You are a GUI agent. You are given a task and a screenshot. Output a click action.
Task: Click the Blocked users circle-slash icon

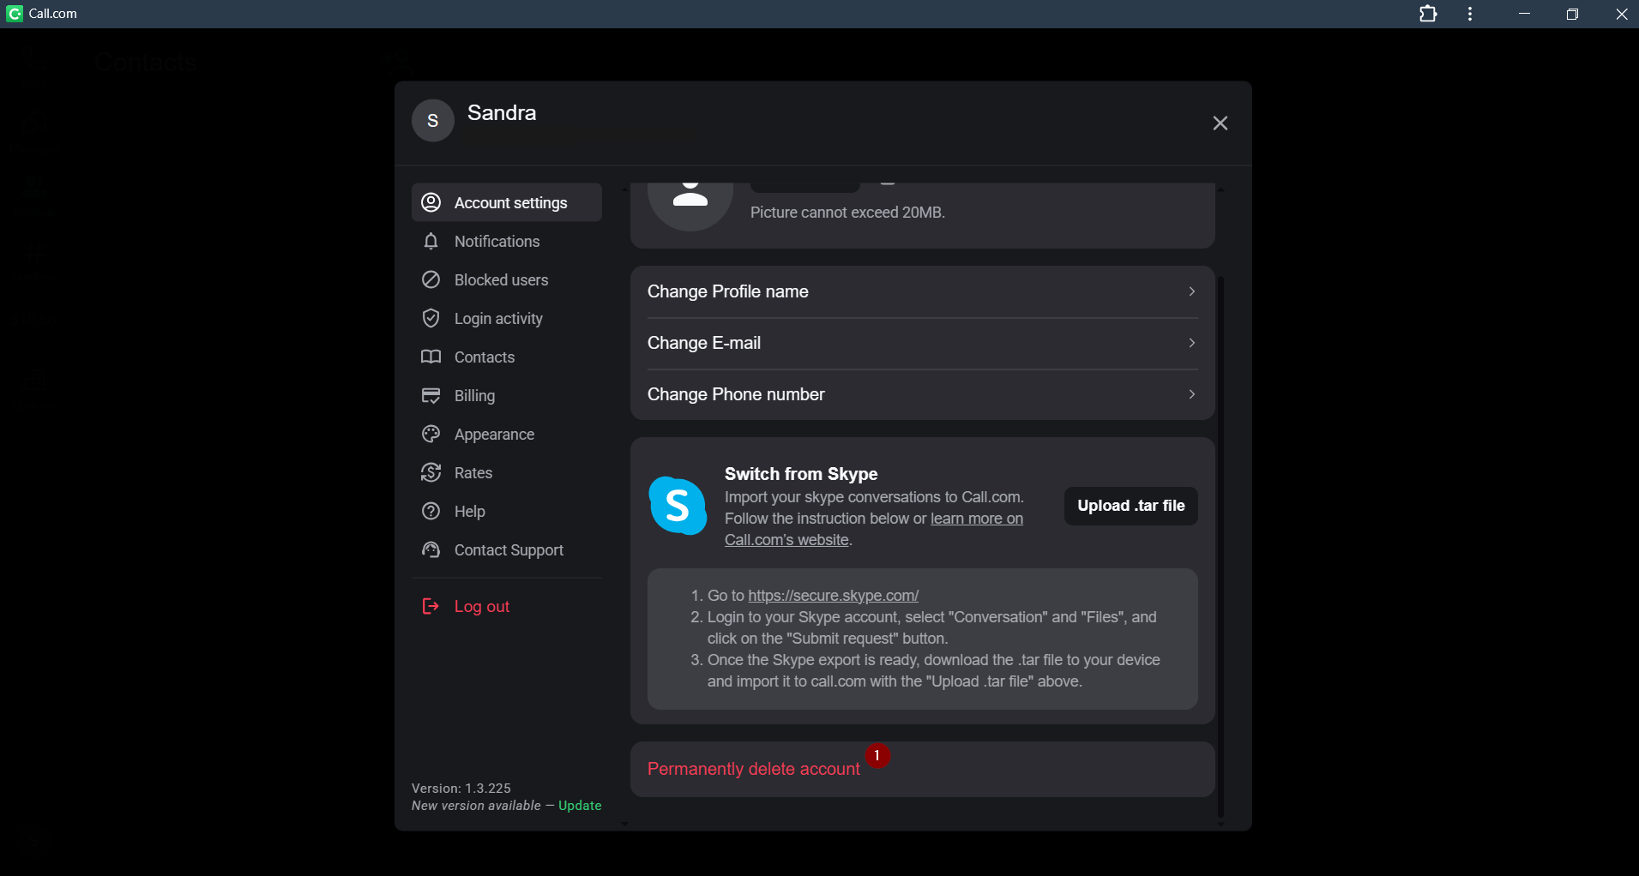click(431, 279)
